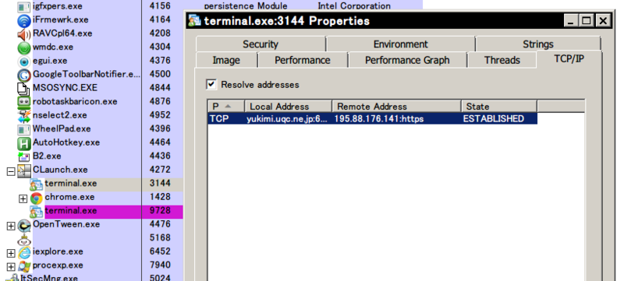Toggle the Resolve addresses checkbox
Screen dimensions: 624x281
pos(211,84)
